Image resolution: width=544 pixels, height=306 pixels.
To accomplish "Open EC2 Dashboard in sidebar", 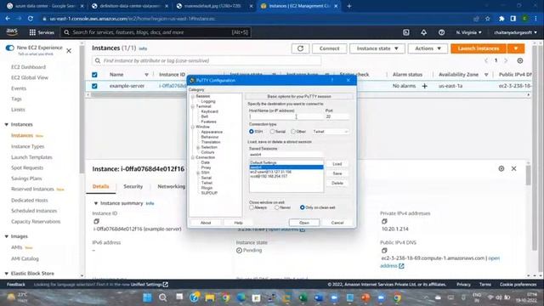I will coord(28,67).
